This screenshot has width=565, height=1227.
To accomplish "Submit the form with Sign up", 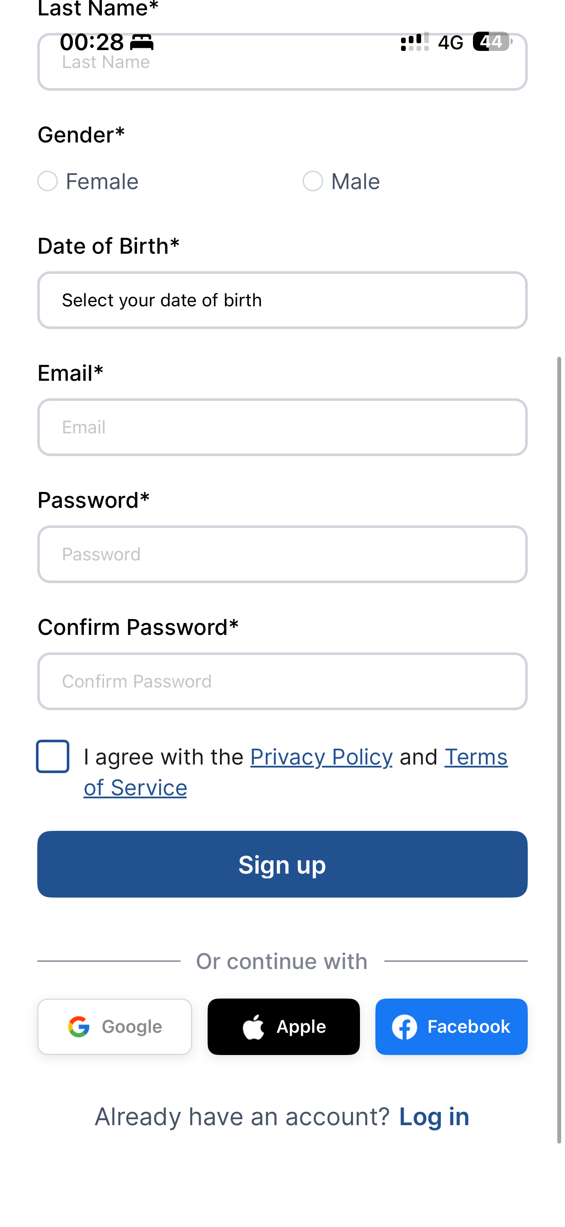I will 282,864.
